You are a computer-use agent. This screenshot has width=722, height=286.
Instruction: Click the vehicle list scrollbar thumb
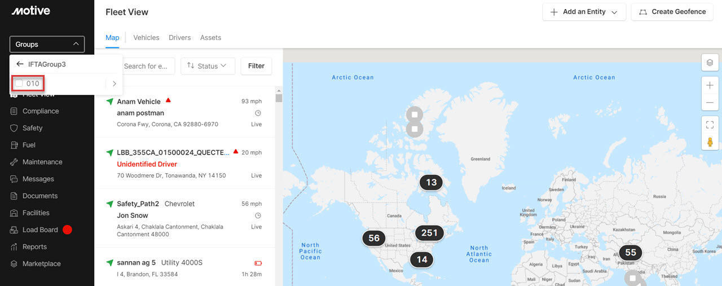point(278,98)
